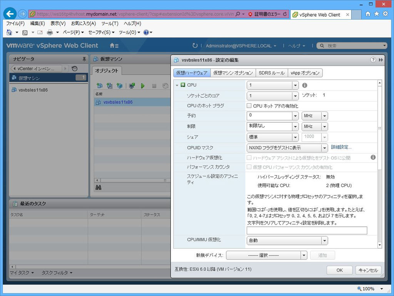Toggle virtual CPU performance counters checkbox
The height and width of the screenshot is (296, 394).
click(x=249, y=167)
